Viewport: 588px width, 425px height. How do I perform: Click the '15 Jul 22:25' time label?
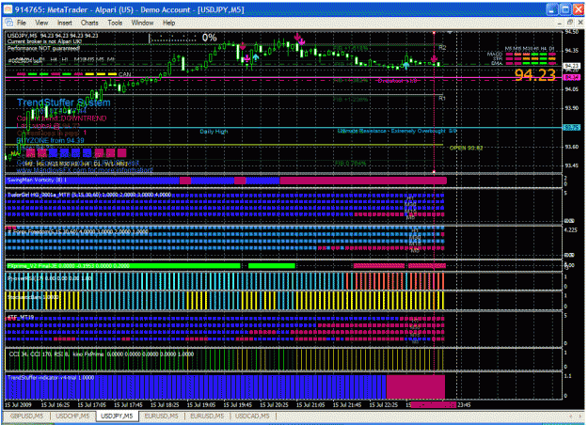[383, 404]
